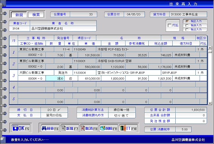This screenshot has width=214, height=144.
Task: Click amount 1,120,000 in row 2
Action: pos(113,67)
